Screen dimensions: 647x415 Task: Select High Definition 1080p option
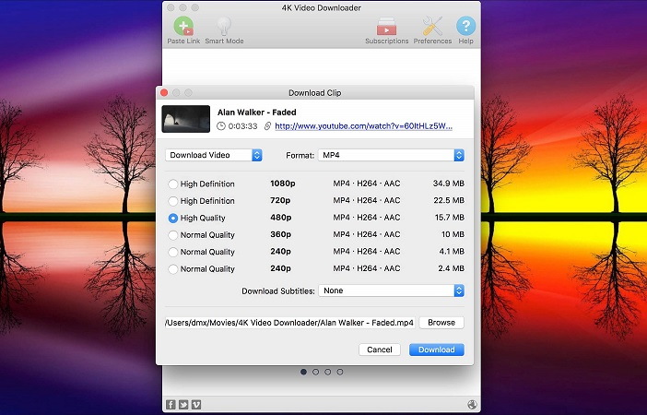point(173,184)
